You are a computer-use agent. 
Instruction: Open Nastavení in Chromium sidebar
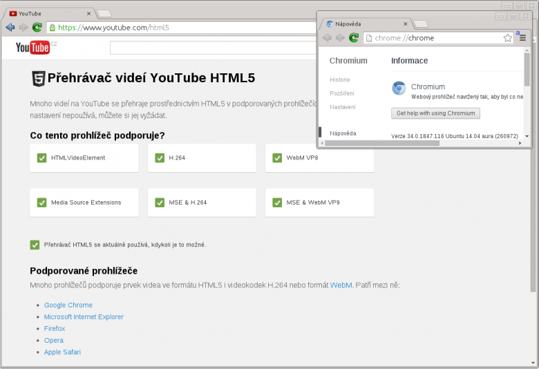(x=343, y=107)
